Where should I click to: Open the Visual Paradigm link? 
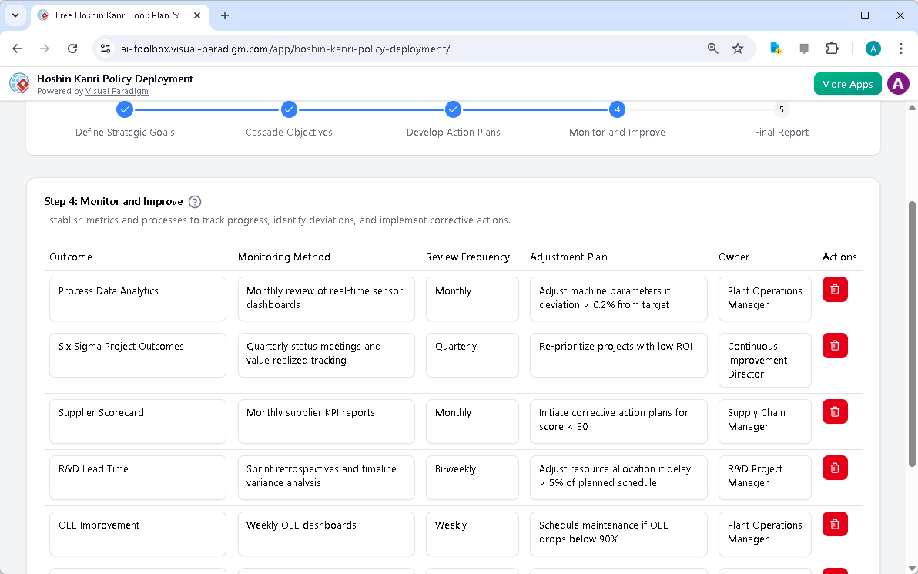117,91
